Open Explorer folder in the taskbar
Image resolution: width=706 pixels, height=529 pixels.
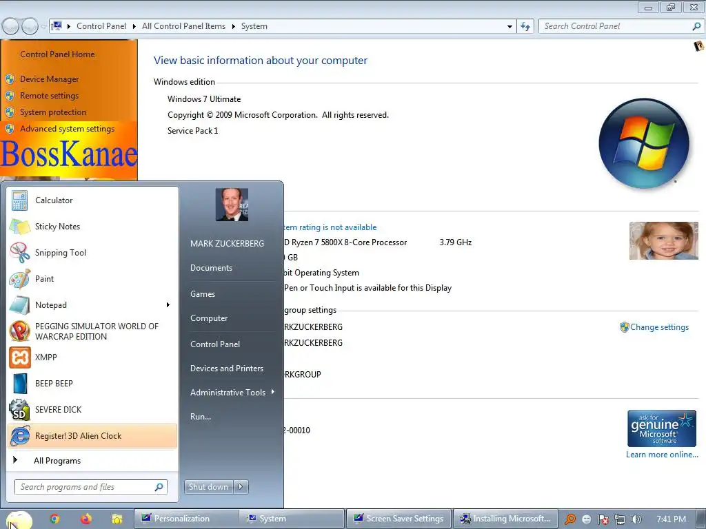pyautogui.click(x=117, y=519)
